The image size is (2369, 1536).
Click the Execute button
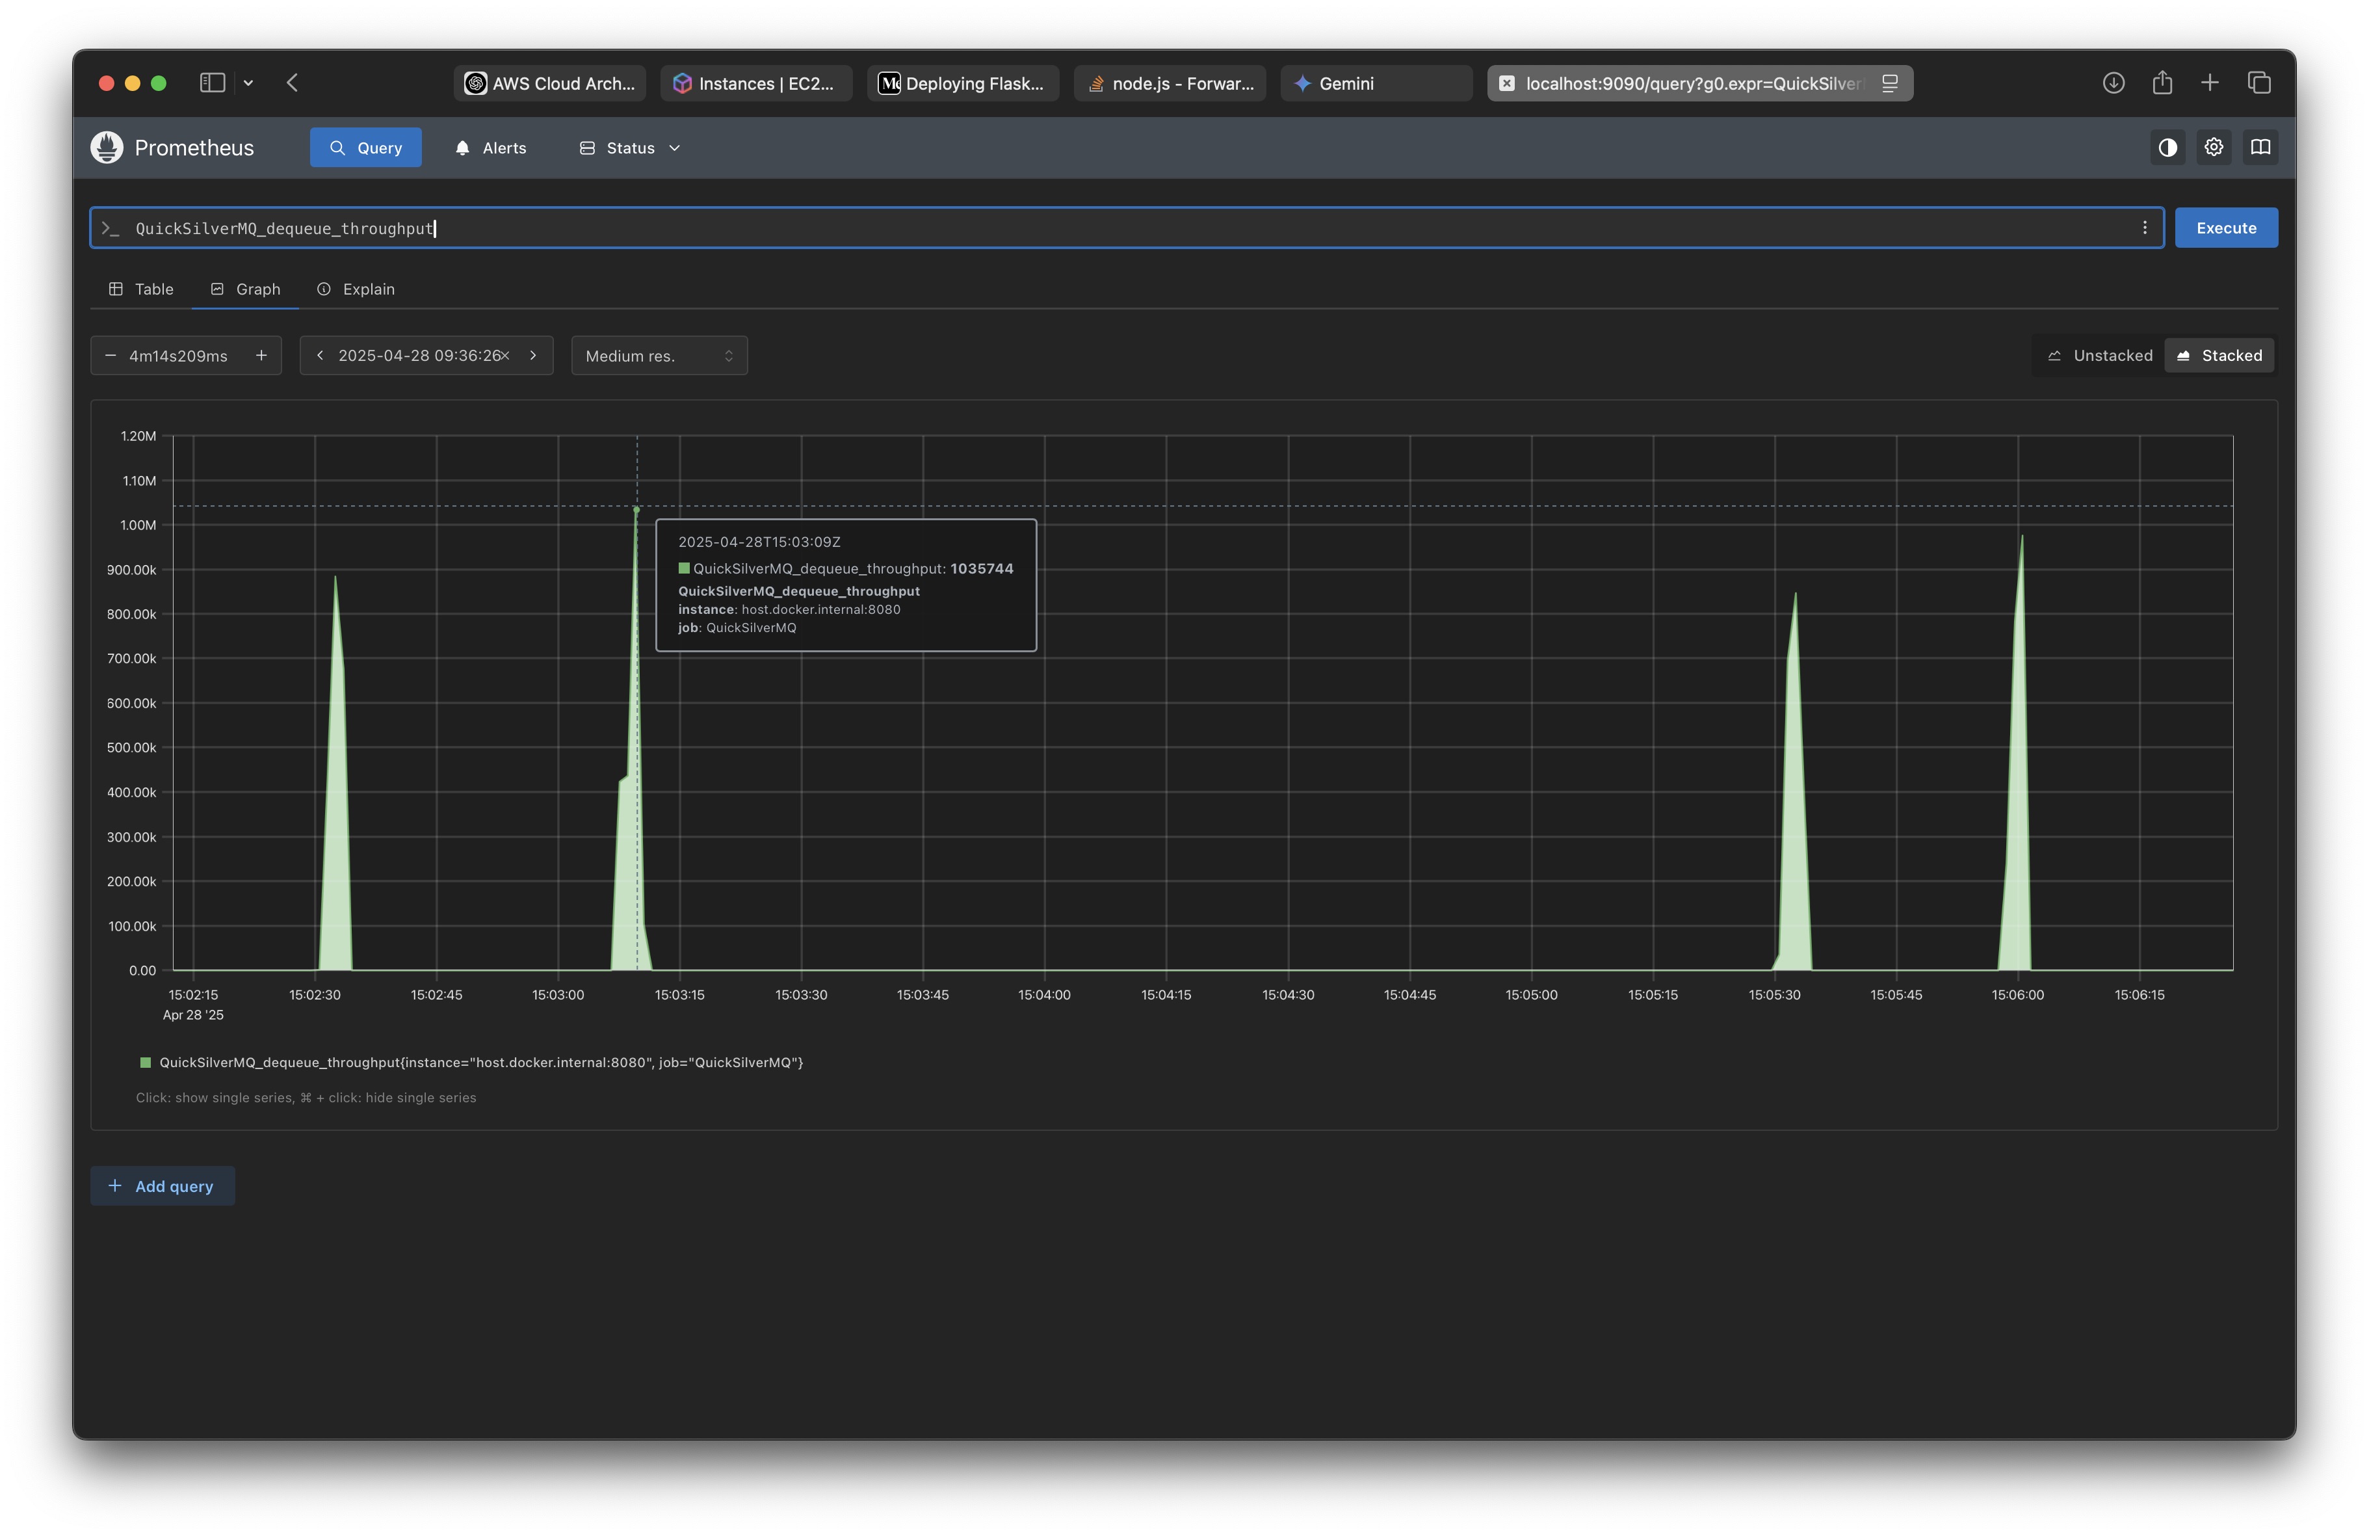coord(2226,227)
